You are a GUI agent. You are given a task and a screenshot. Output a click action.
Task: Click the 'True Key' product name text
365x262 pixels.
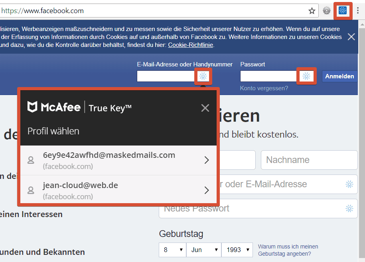coord(110,108)
